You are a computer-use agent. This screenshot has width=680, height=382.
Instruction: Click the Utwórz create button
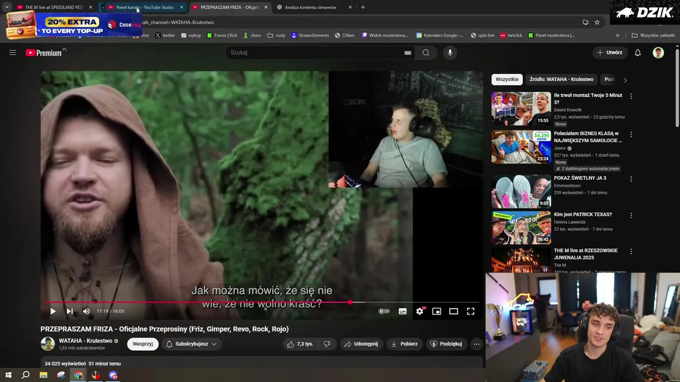tap(609, 53)
